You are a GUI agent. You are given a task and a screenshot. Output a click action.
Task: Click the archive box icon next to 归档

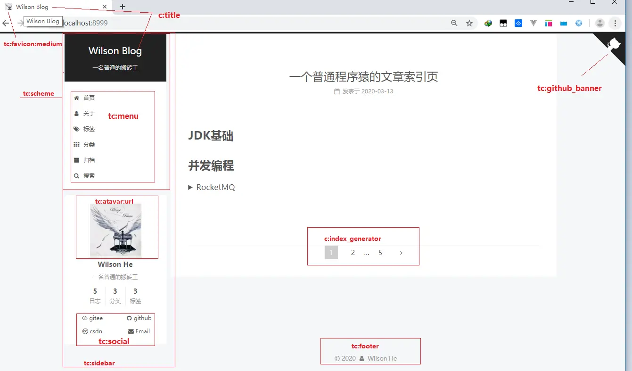pos(77,160)
